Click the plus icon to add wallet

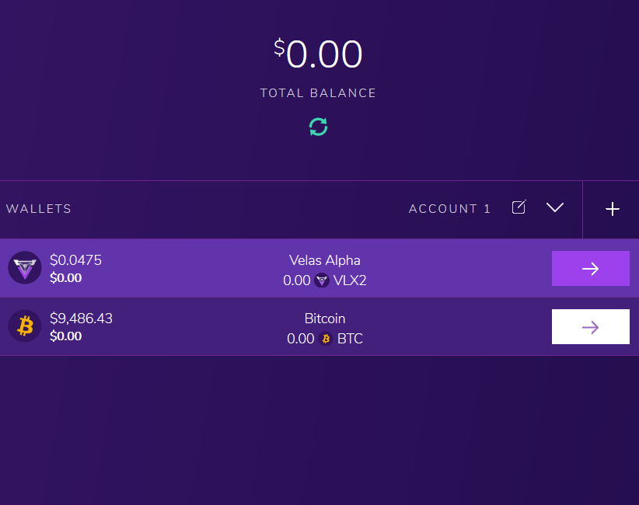613,209
